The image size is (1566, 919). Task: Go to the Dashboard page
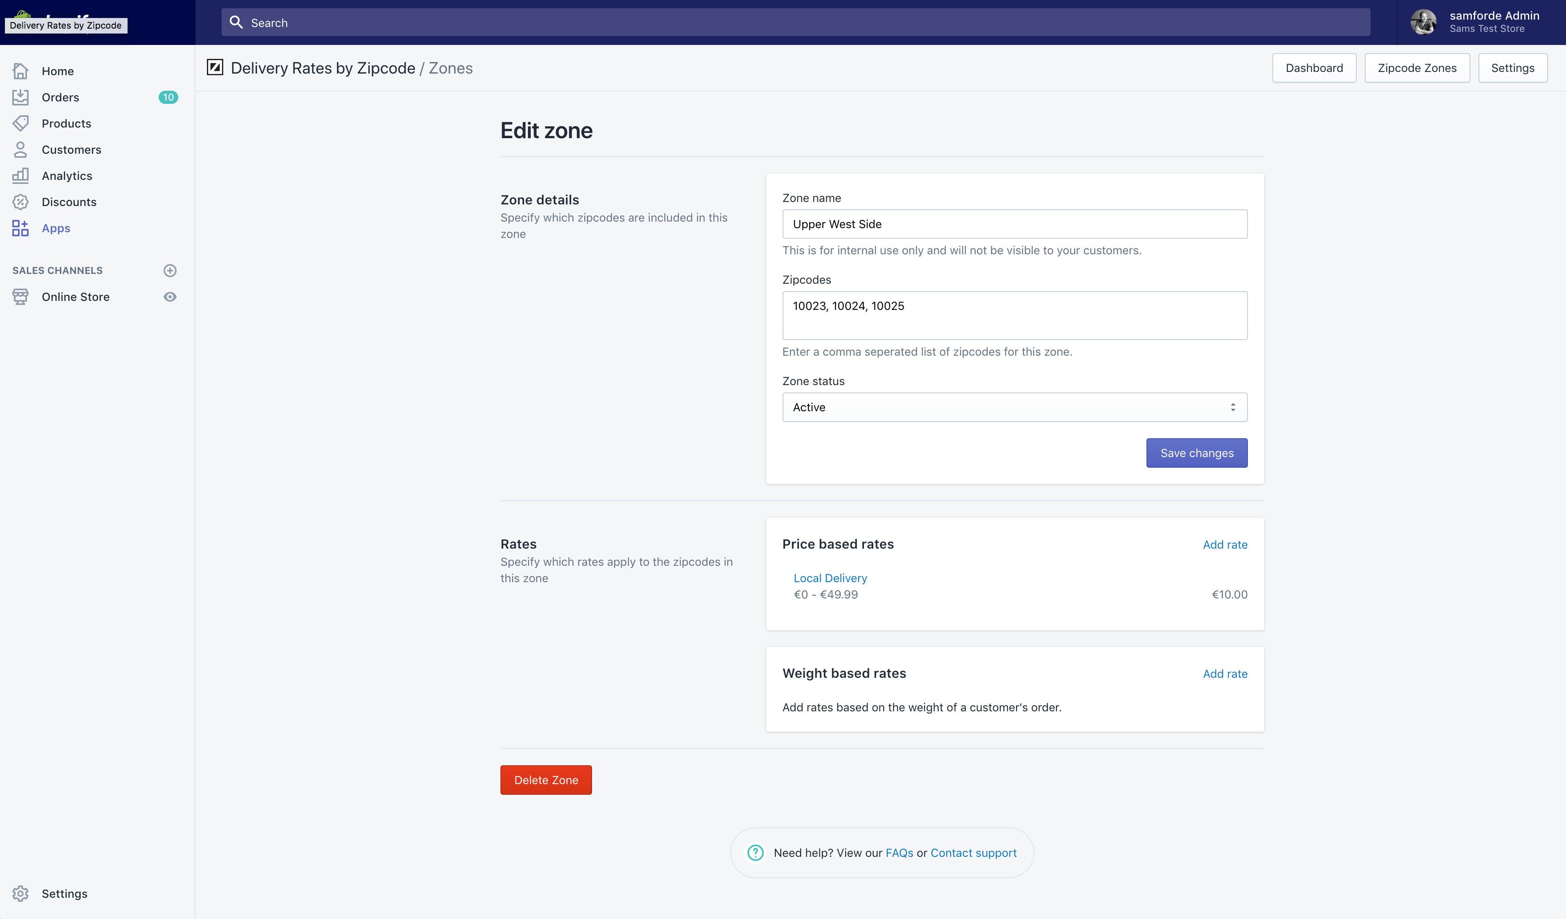[x=1314, y=68]
